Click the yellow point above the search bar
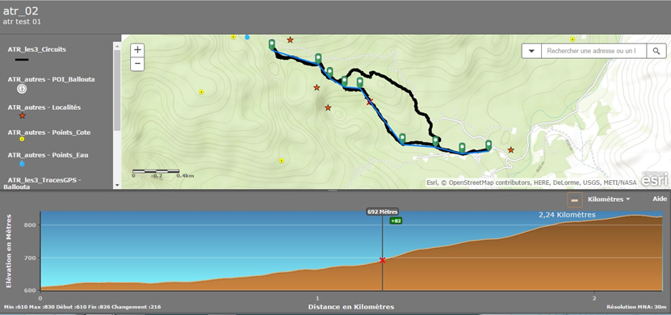 572,40
